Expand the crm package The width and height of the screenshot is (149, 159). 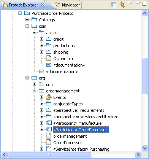34,84
